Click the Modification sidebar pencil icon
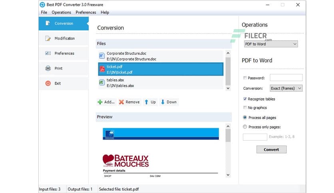Image resolution: width=334 pixels, height=193 pixels. click(48, 38)
